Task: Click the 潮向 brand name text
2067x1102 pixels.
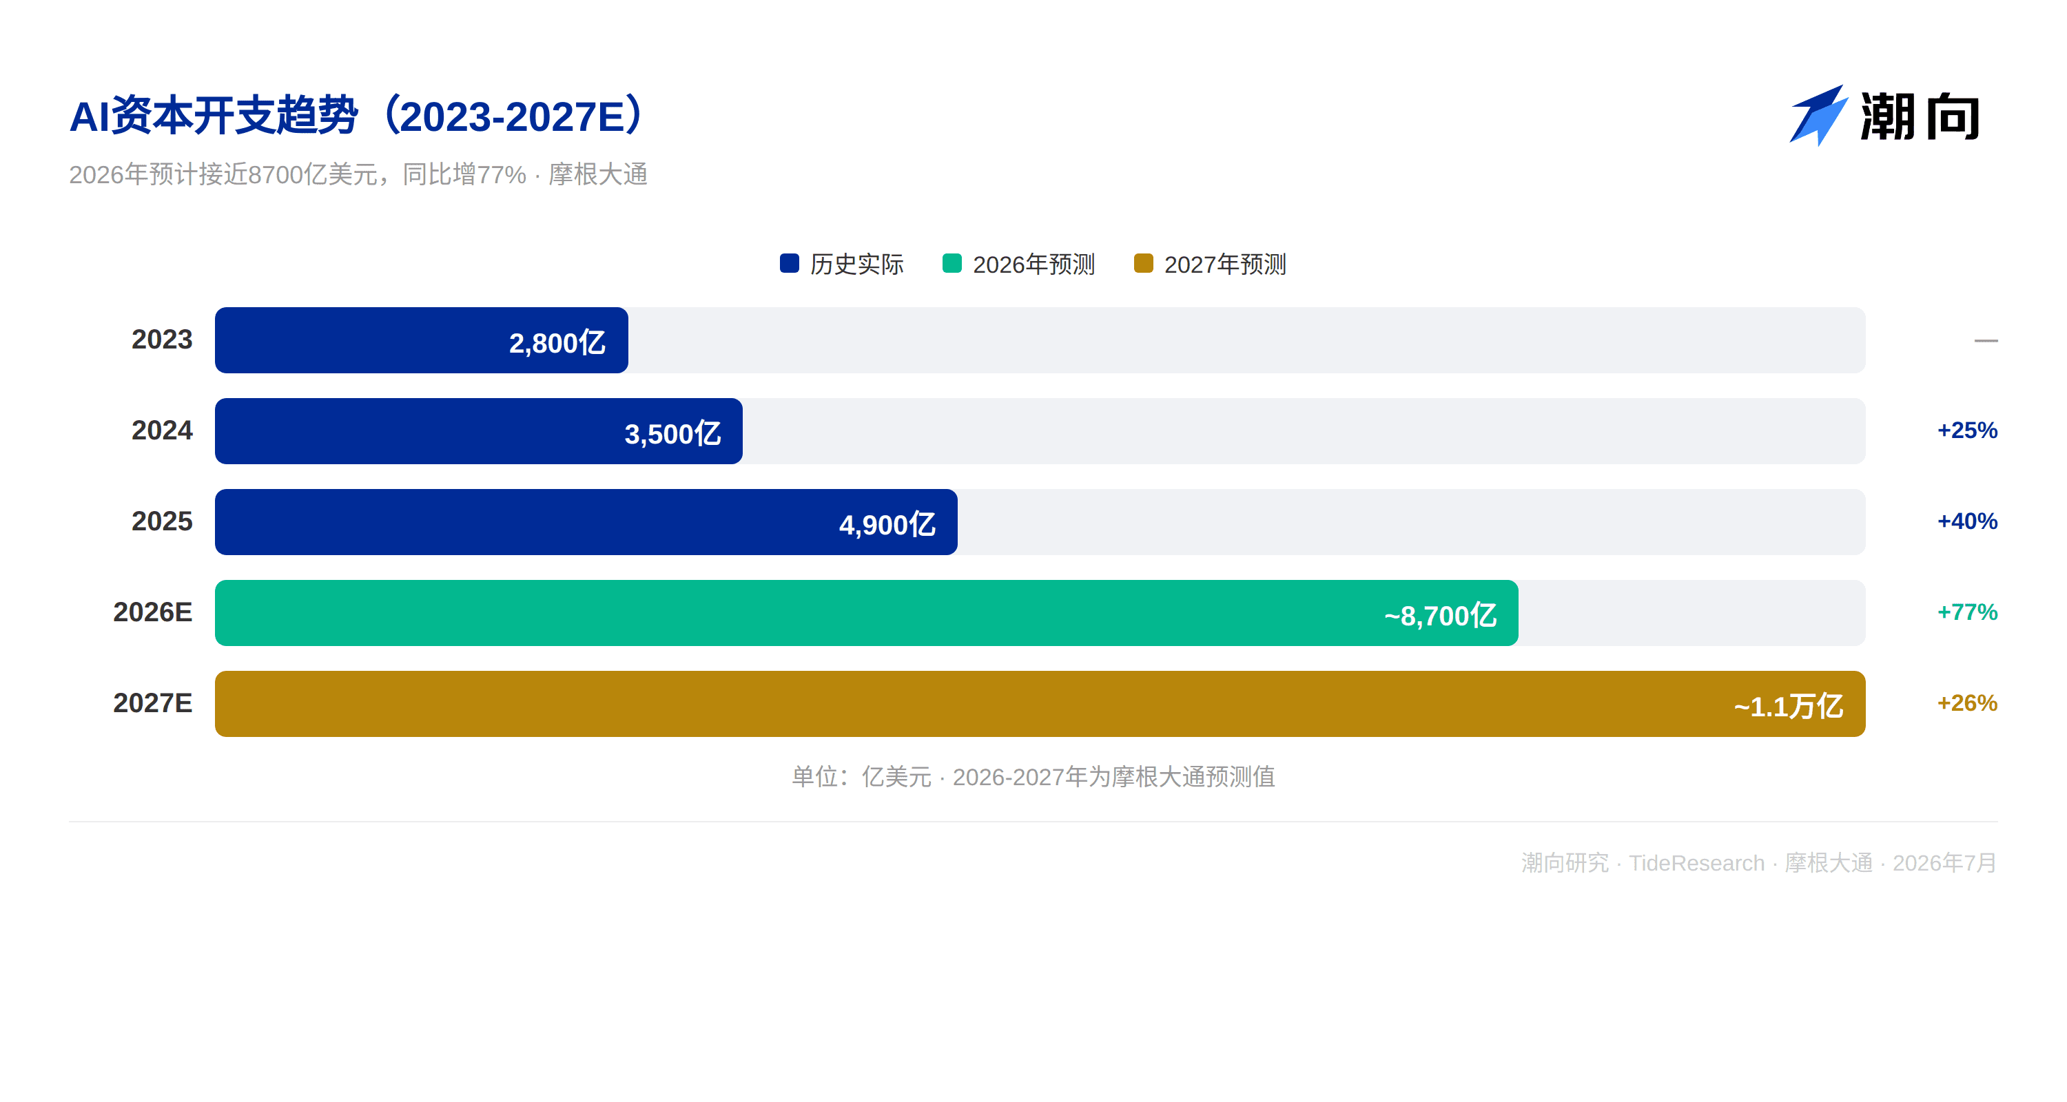Action: 1920,117
